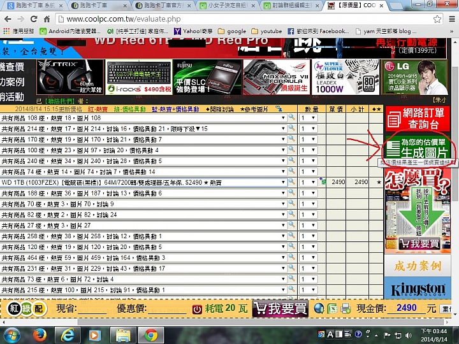
Task: Export the quote with the Excel icon
Action: 333,308
